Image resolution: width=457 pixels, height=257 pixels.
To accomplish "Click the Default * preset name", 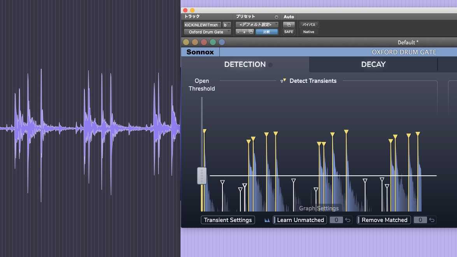I will (x=408, y=42).
